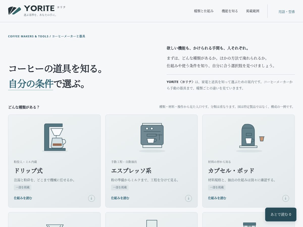The height and width of the screenshot is (227, 303).
Task: Click the 注湯と粉砕を、どこまで機械に任せるか description
Action: tap(45, 180)
